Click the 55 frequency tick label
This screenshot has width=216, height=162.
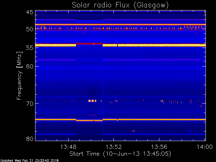(x=30, y=48)
